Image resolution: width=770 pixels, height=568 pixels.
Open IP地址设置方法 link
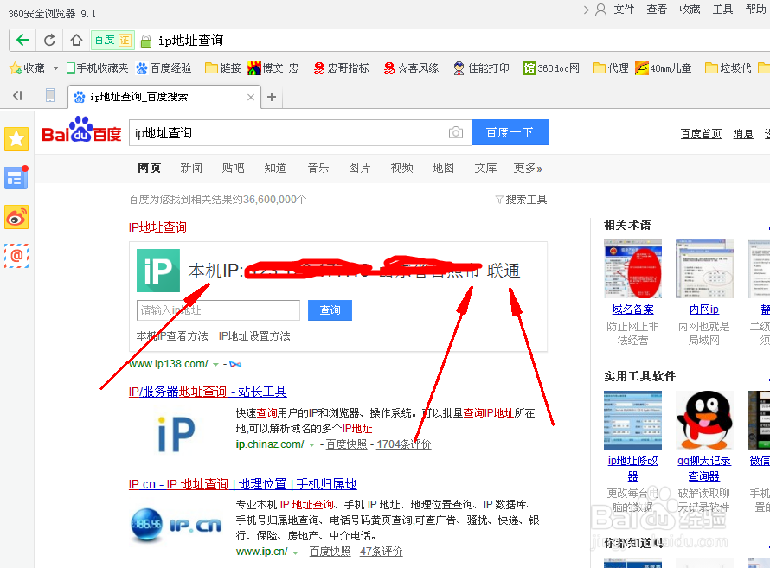point(254,336)
